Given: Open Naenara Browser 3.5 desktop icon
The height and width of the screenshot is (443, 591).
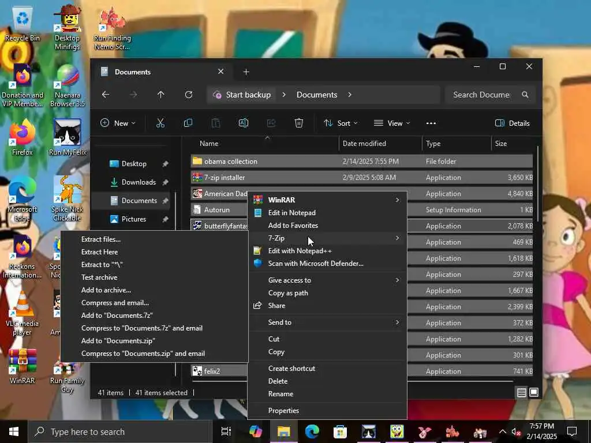Looking at the screenshot, I should tap(68, 86).
